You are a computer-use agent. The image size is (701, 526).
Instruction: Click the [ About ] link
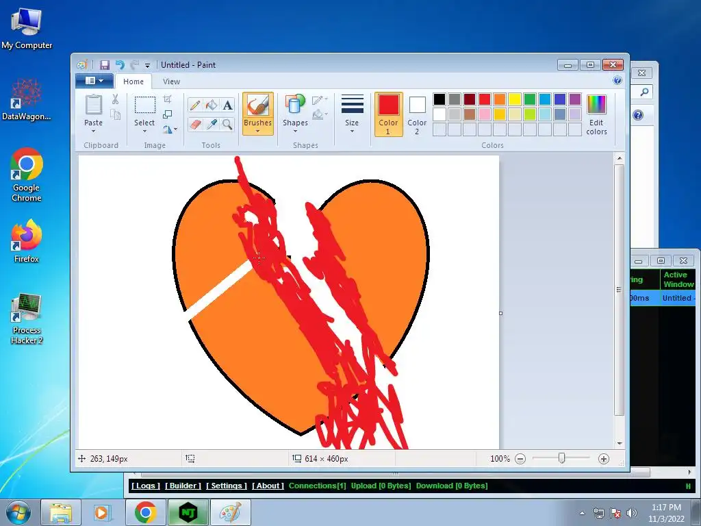coord(268,486)
